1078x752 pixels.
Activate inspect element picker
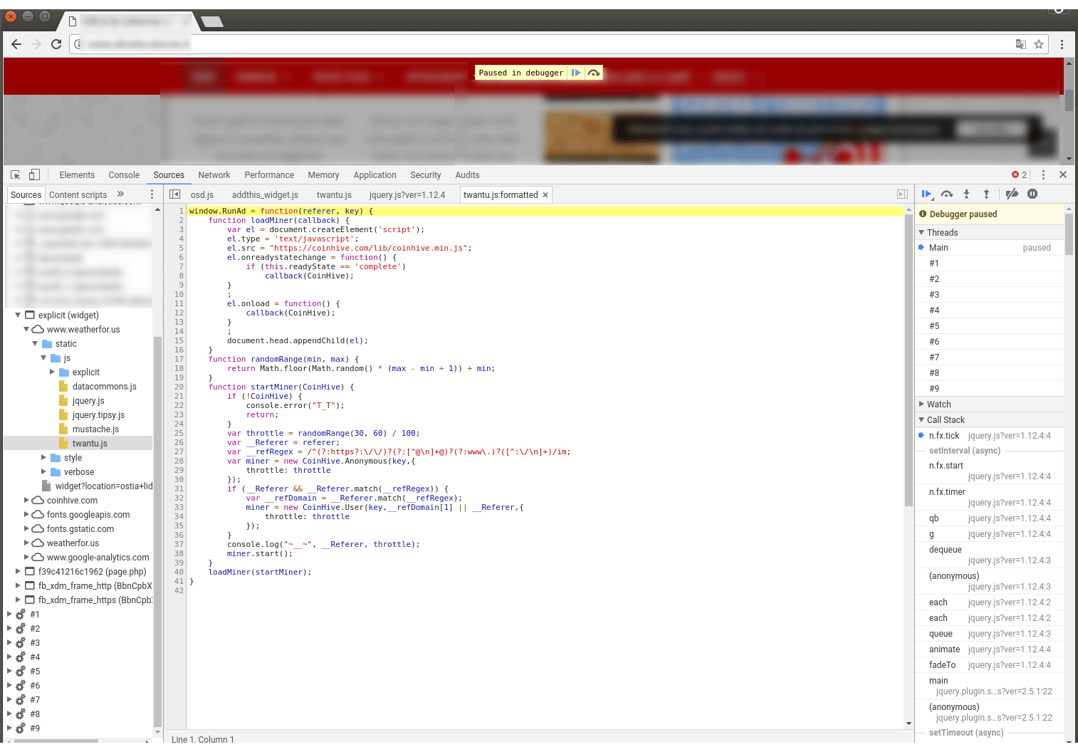(16, 174)
